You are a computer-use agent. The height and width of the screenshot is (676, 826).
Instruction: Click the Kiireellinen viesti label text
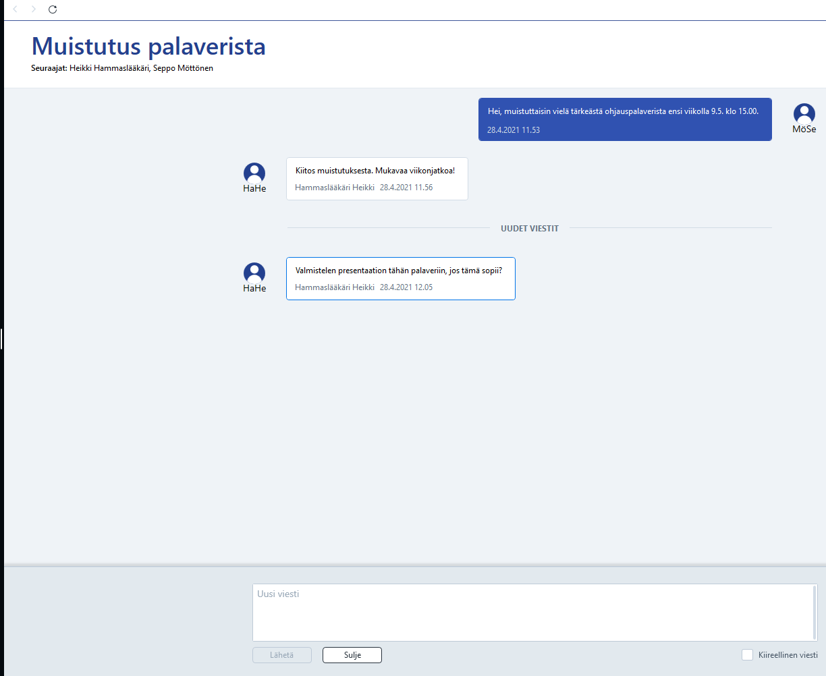coord(788,655)
